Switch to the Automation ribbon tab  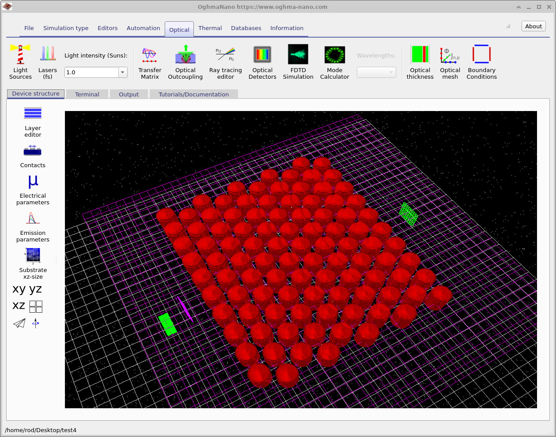pyautogui.click(x=144, y=28)
